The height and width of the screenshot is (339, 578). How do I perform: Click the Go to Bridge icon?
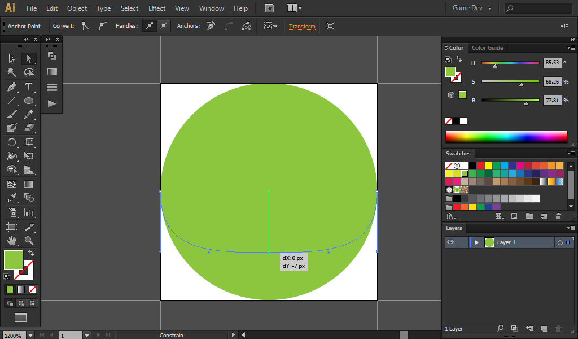(270, 8)
